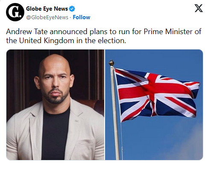
Task: Select the gold finial atop the flagpole
Action: click(x=111, y=63)
